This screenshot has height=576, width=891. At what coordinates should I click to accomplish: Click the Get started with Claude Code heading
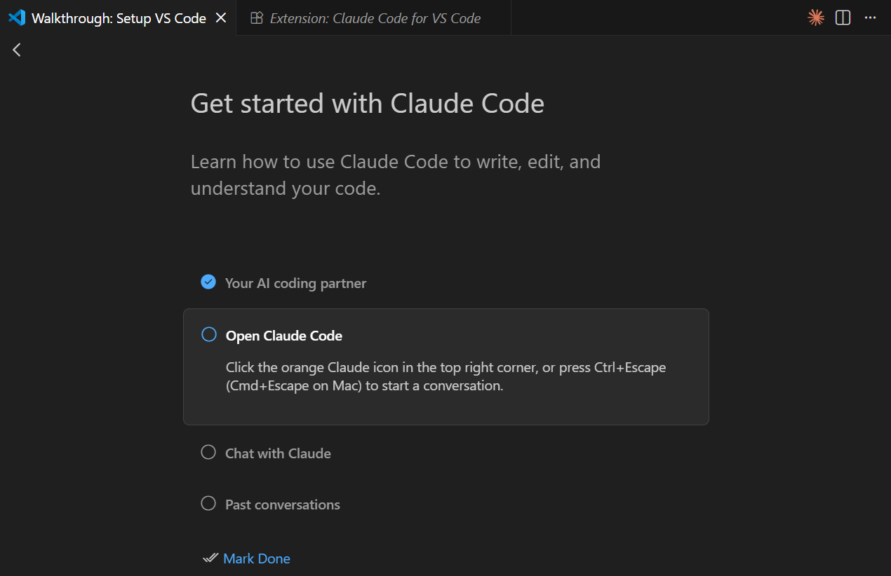point(367,104)
